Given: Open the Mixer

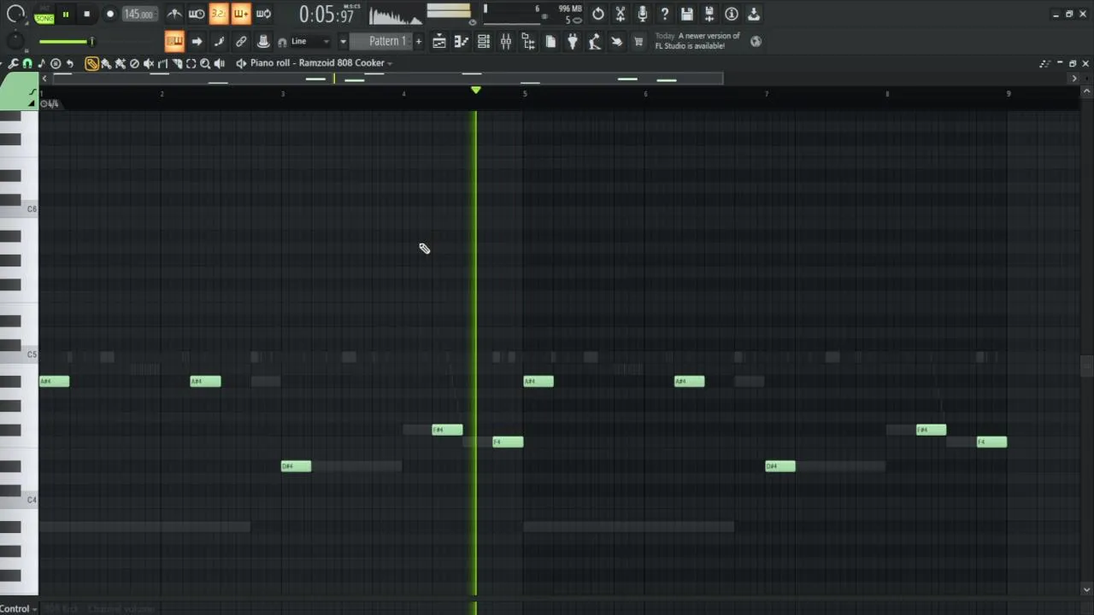Looking at the screenshot, I should coord(506,41).
